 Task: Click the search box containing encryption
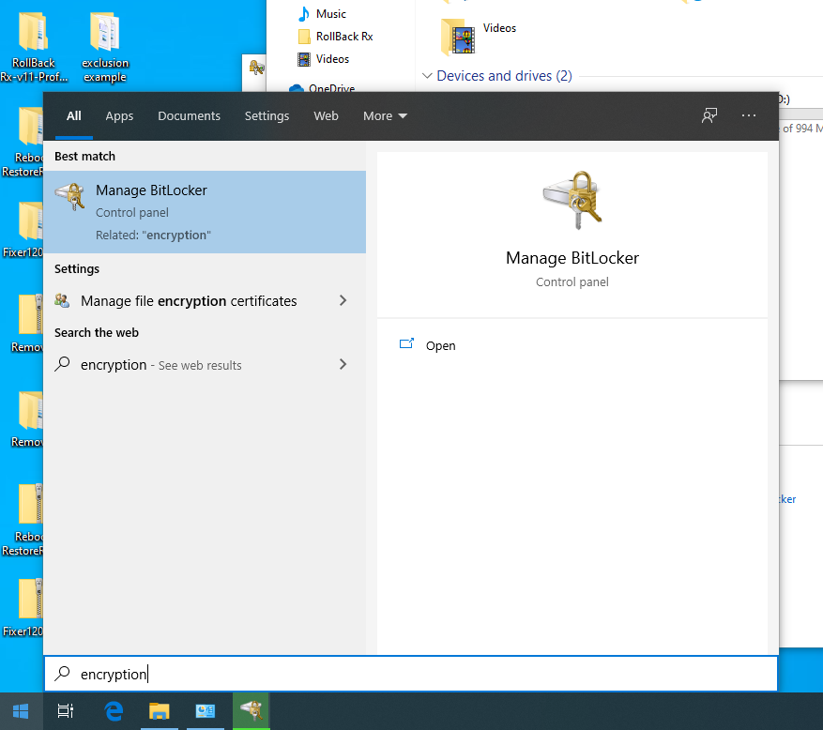pyautogui.click(x=411, y=674)
